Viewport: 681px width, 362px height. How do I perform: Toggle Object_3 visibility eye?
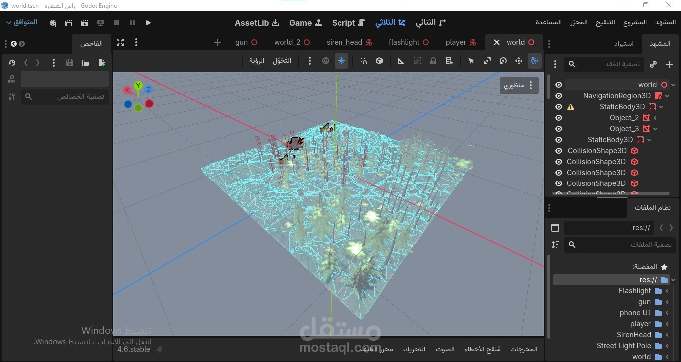(559, 129)
